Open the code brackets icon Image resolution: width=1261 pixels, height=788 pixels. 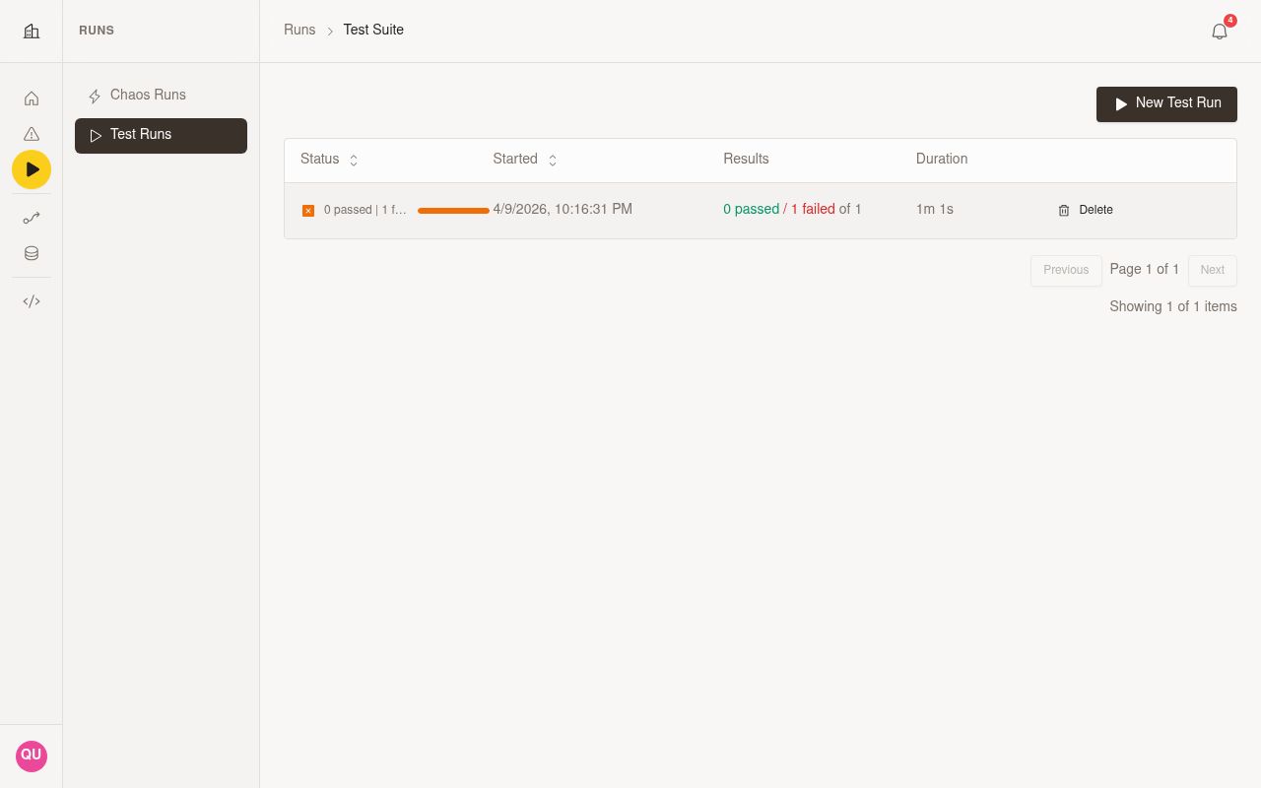[x=32, y=301]
